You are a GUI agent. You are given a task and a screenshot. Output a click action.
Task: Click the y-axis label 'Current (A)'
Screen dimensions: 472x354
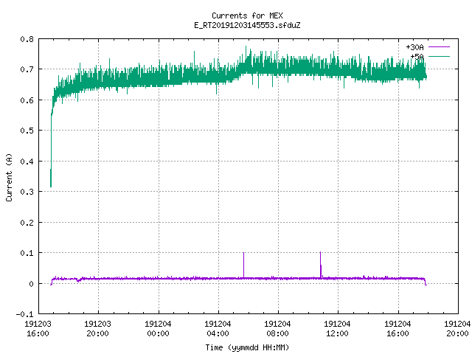[9, 177]
